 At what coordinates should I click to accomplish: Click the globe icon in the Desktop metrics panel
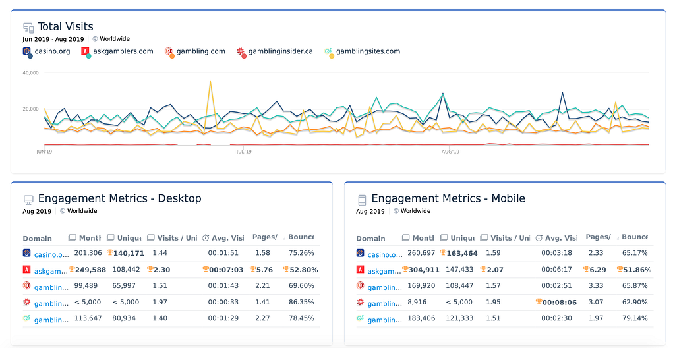coord(63,211)
